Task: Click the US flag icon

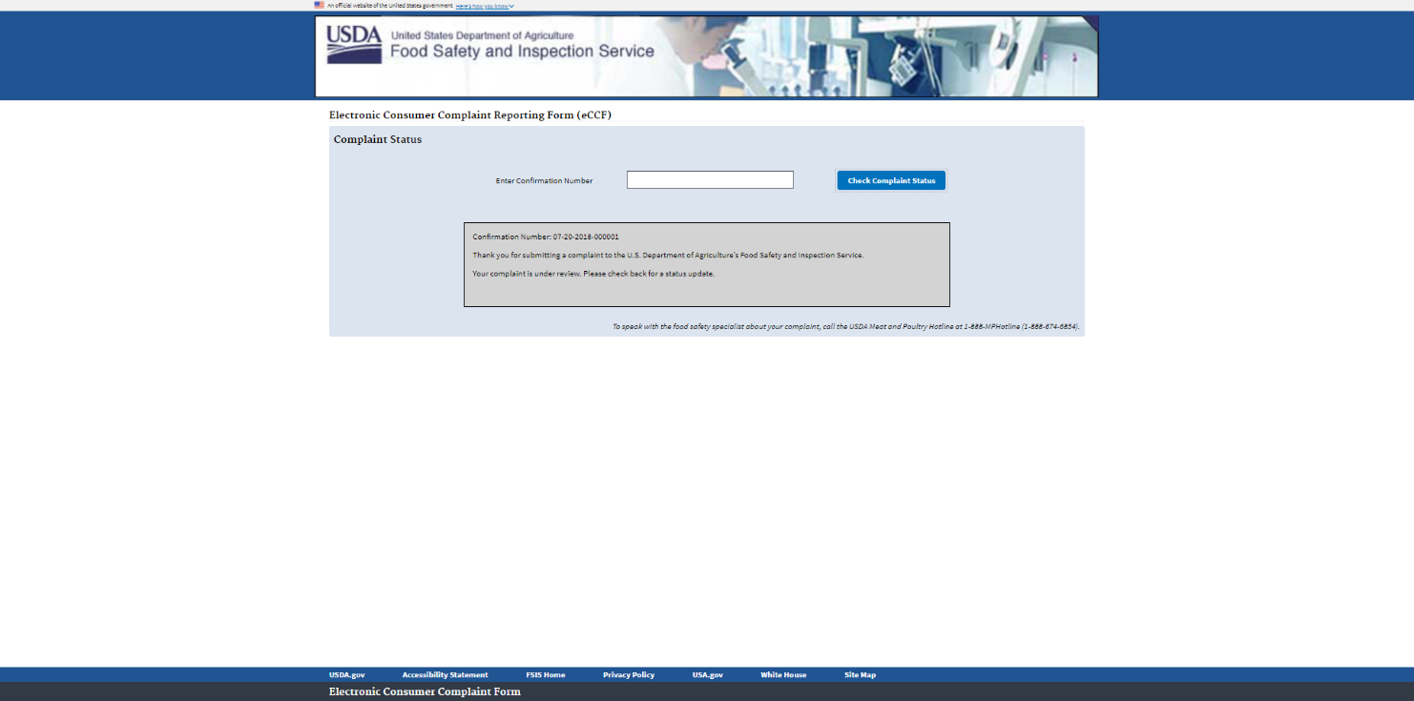Action: click(x=320, y=6)
